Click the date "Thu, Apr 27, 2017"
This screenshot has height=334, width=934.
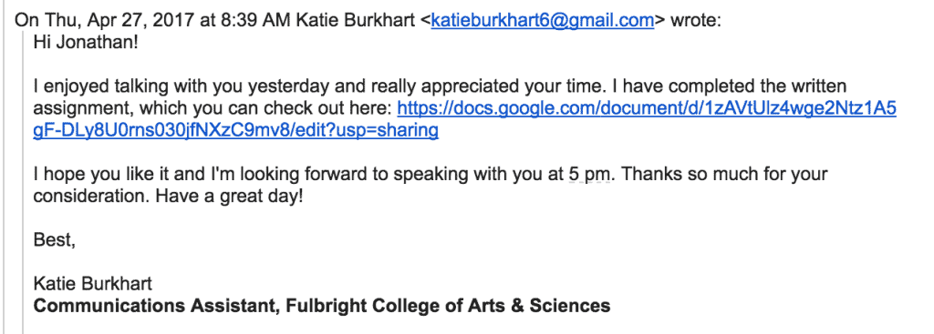coord(115,21)
